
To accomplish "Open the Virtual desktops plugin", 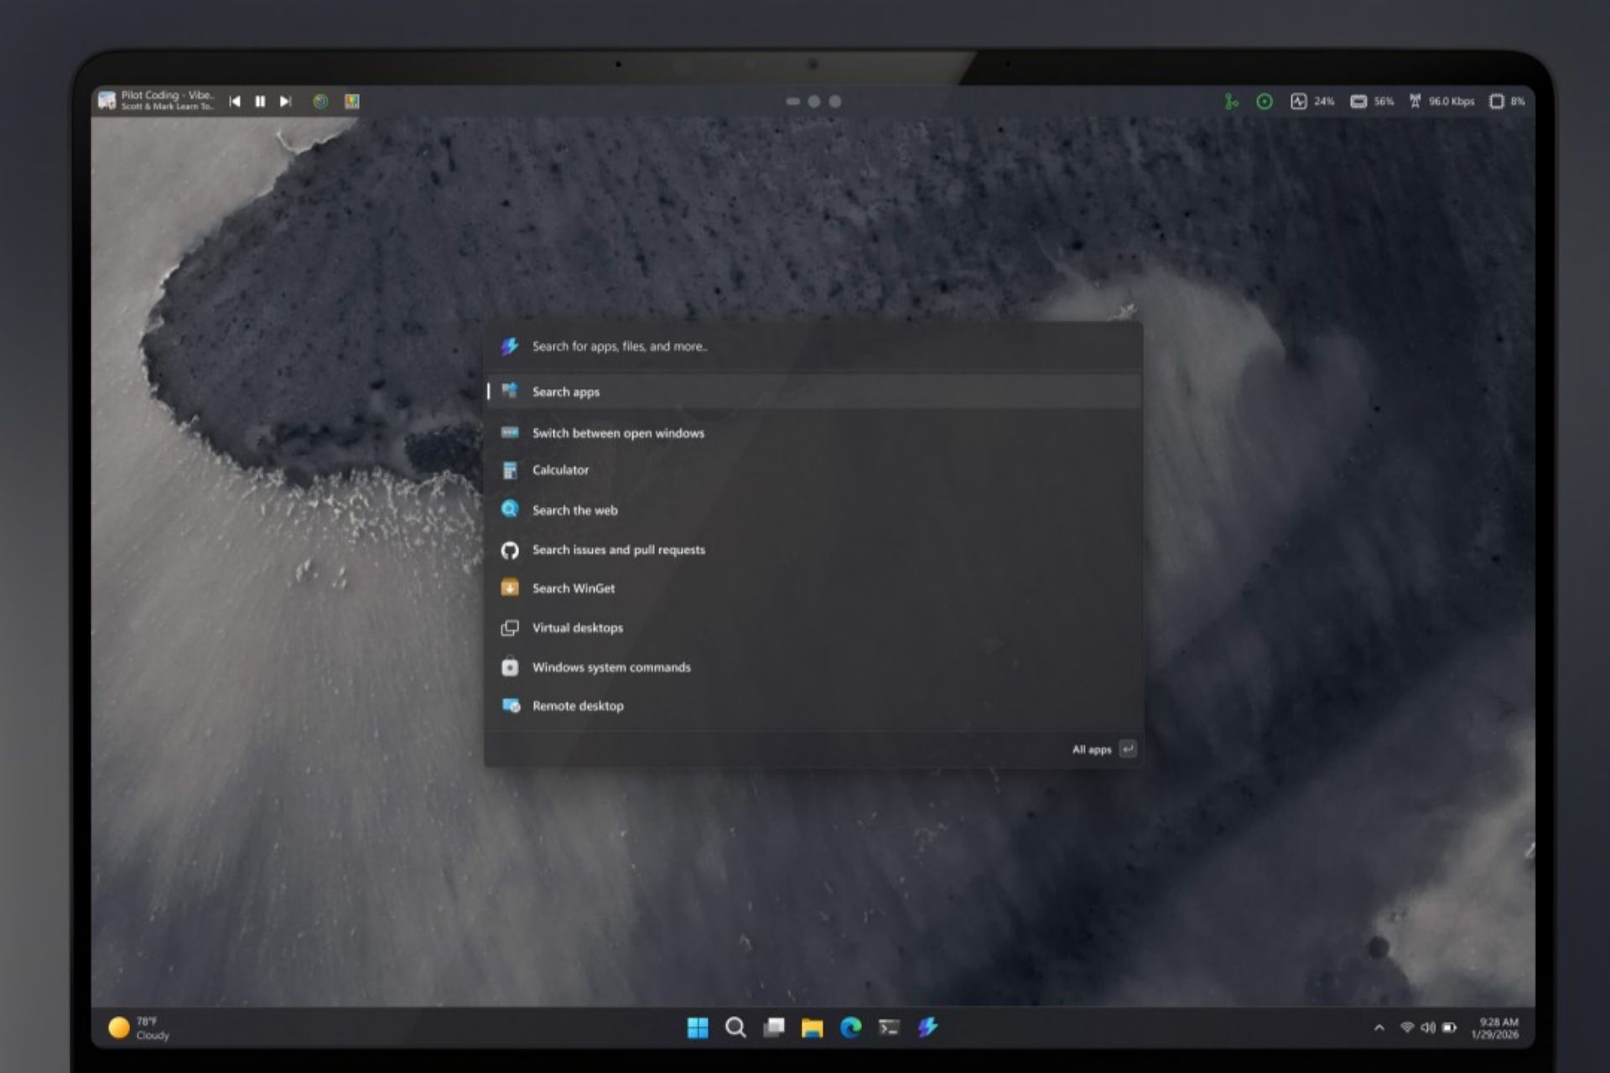I will click(x=578, y=627).
